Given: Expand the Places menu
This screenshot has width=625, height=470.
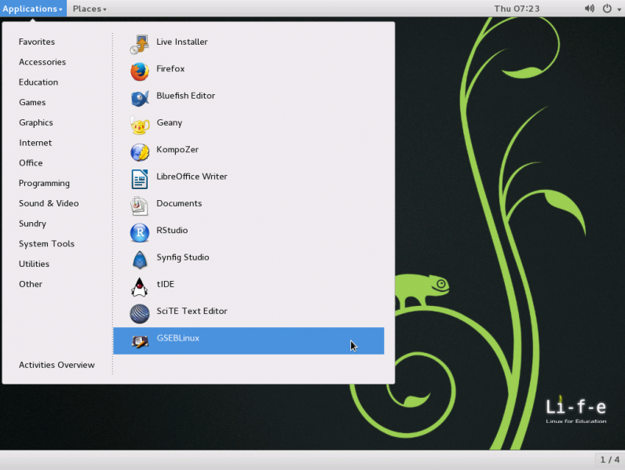Looking at the screenshot, I should coord(90,9).
